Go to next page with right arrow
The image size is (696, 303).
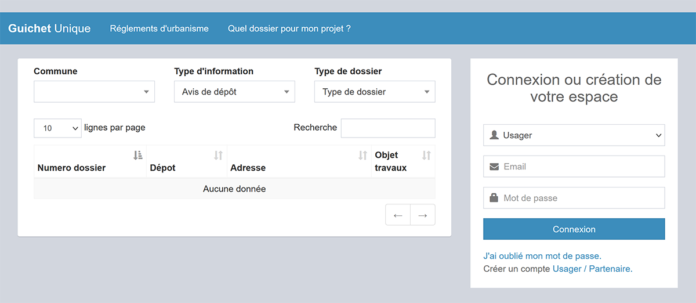(x=423, y=215)
